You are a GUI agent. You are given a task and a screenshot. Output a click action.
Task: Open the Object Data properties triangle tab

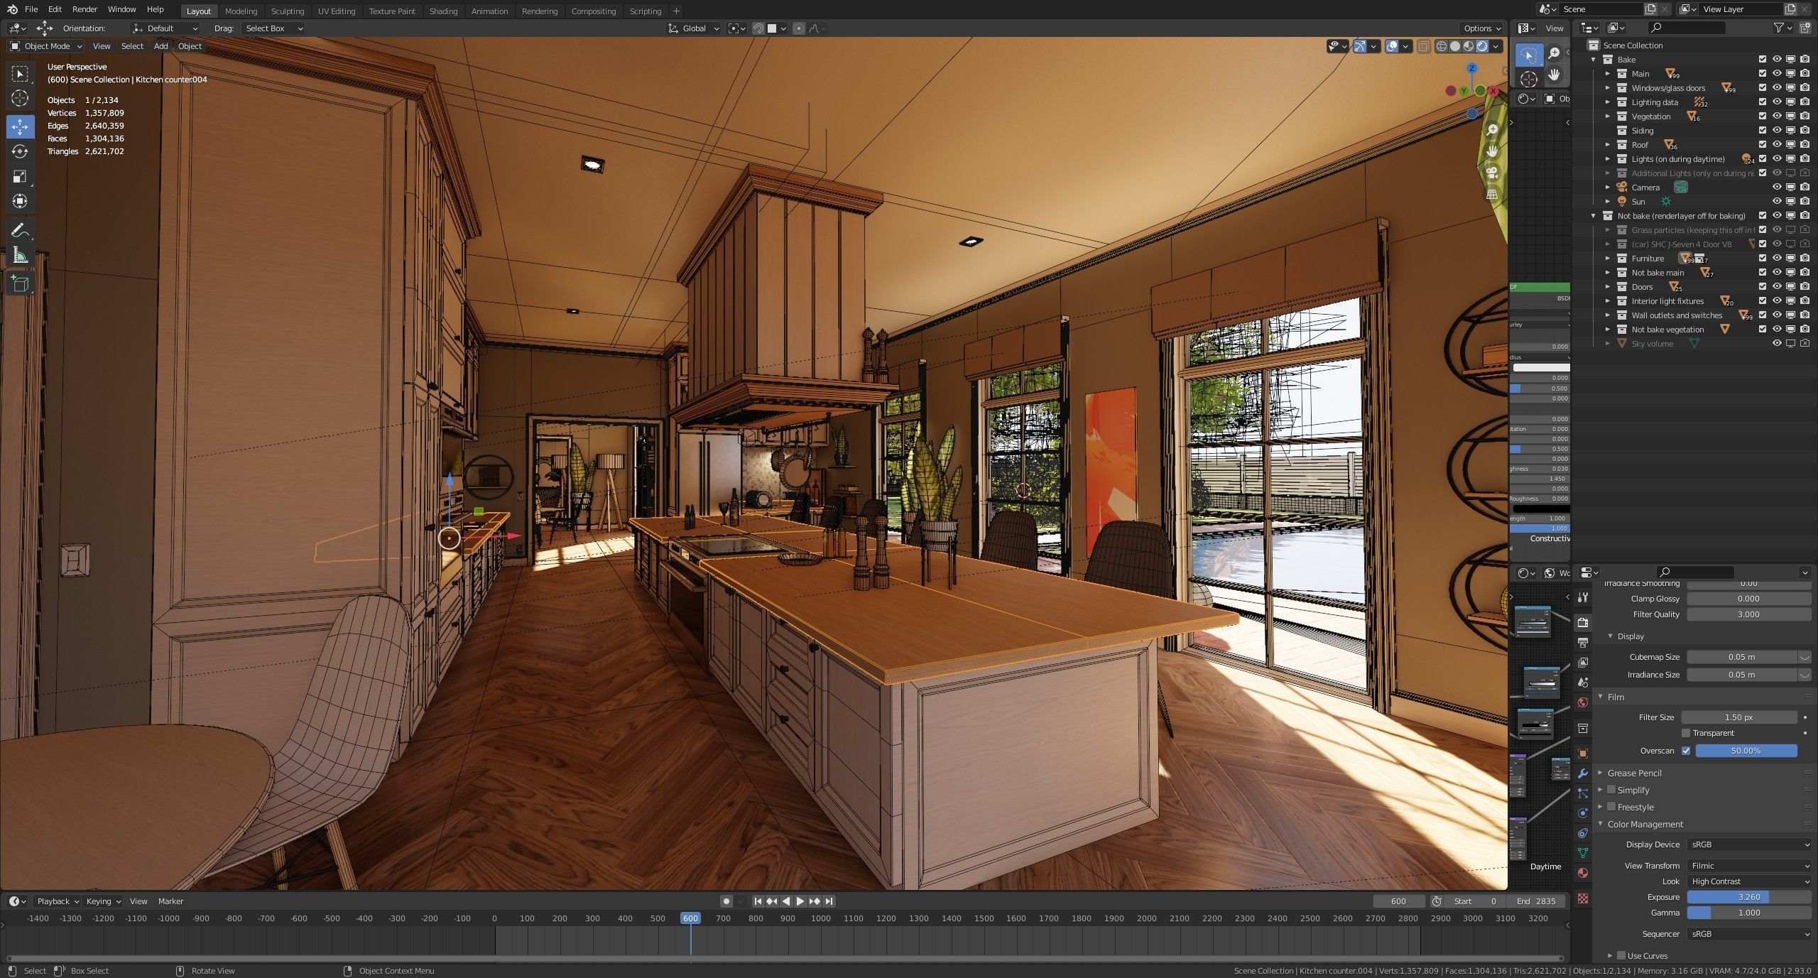click(x=1583, y=853)
